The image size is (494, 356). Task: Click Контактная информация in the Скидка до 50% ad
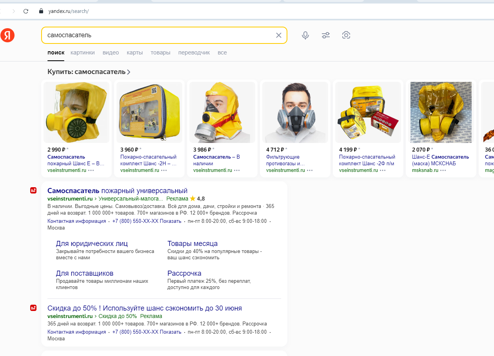[76, 332]
